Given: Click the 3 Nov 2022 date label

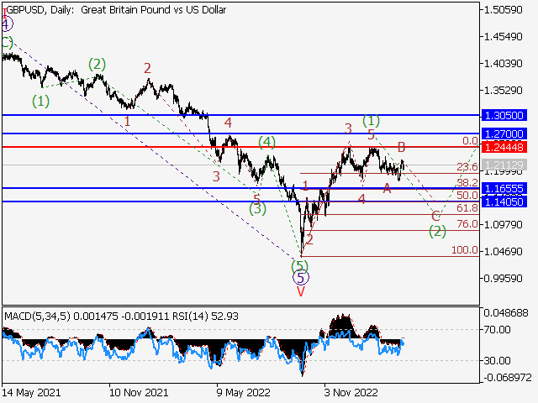Looking at the screenshot, I should (x=351, y=392).
